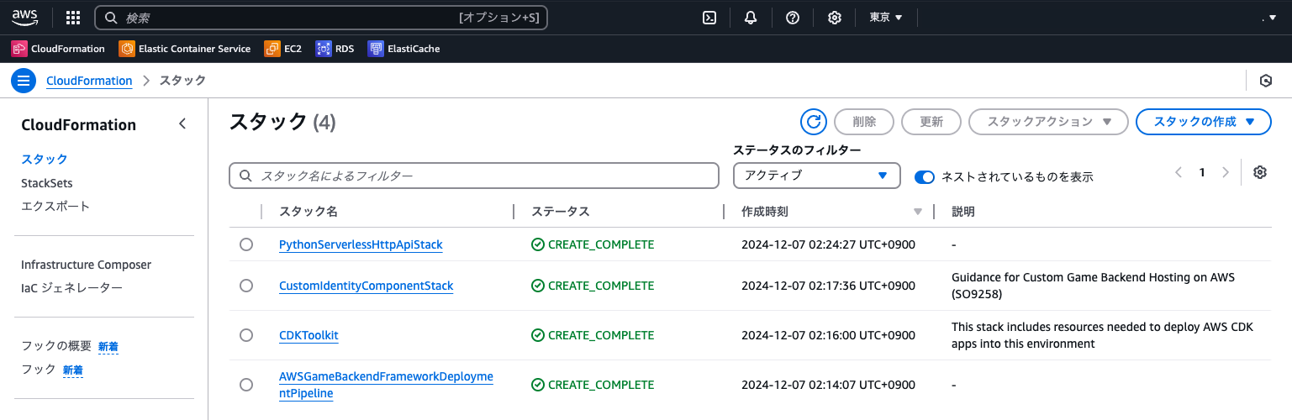Open the top bar settings gear
Screen dimensions: 1292x420
[x=835, y=18]
